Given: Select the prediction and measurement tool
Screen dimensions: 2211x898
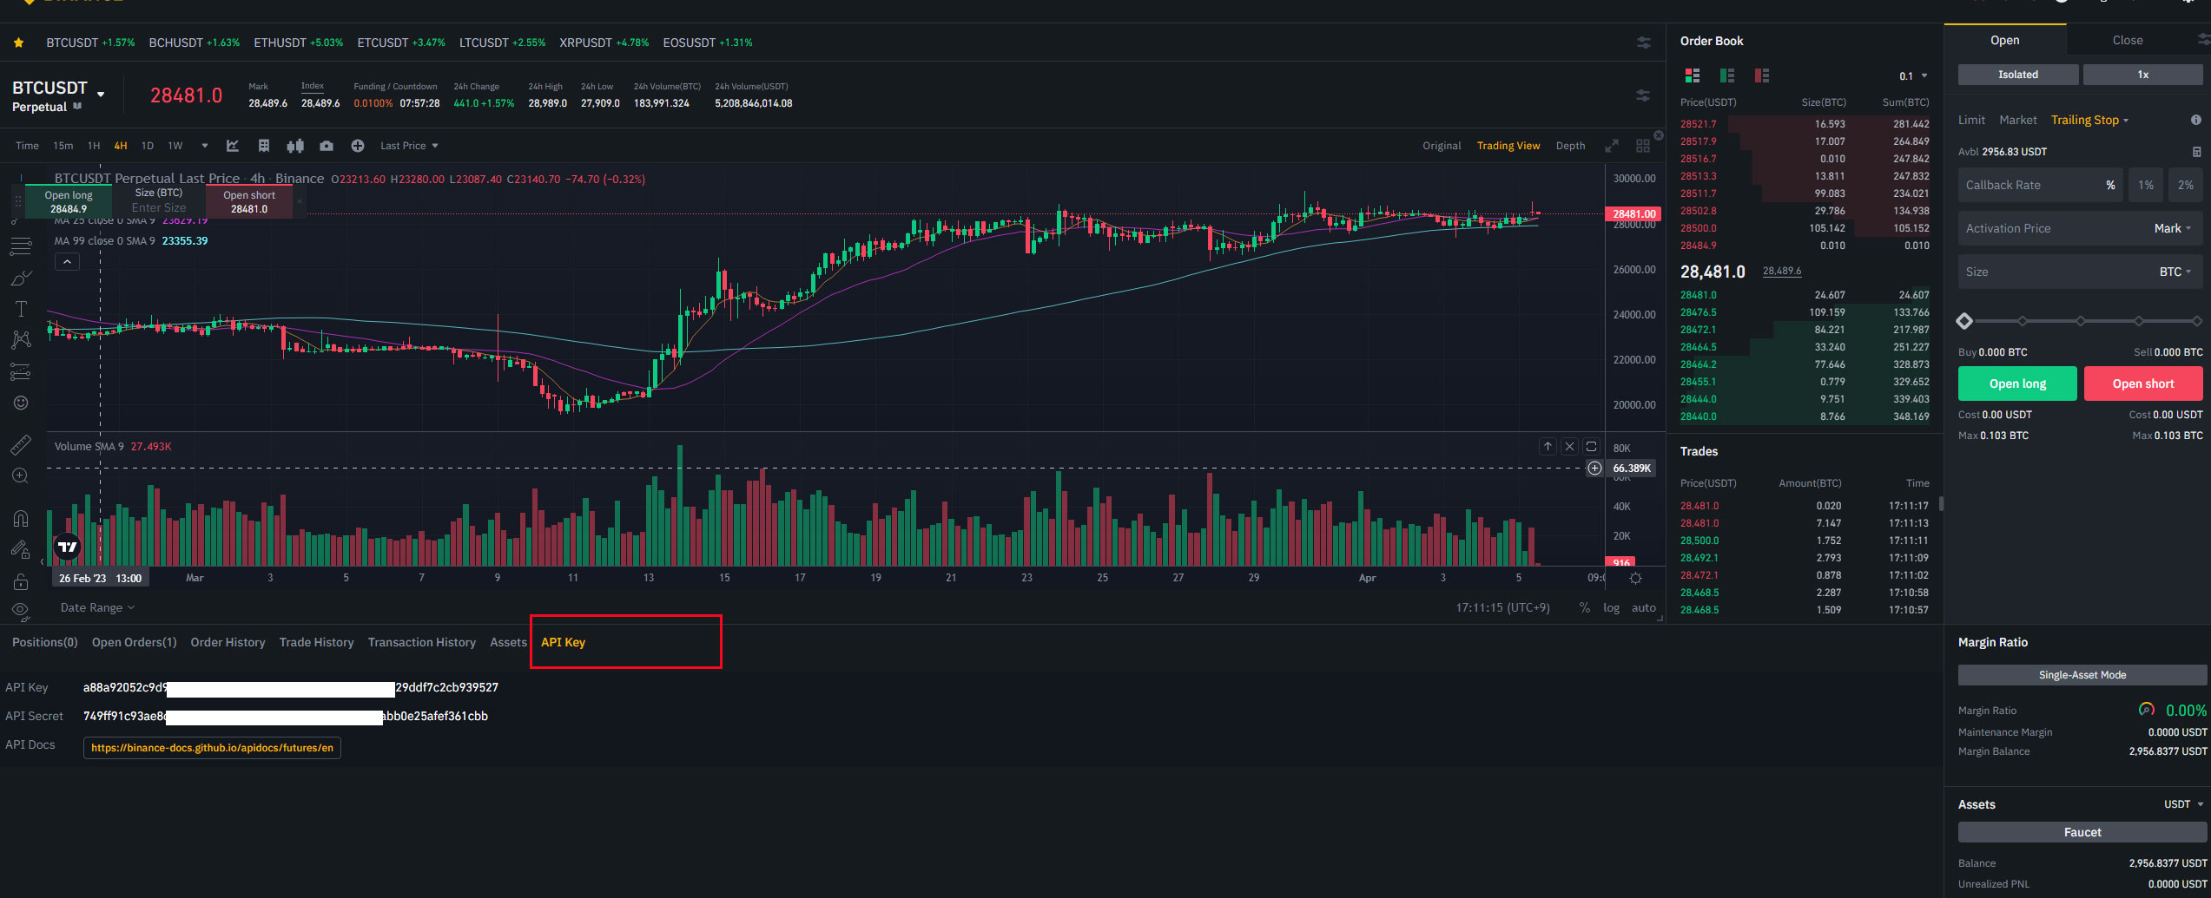Looking at the screenshot, I should 21,371.
